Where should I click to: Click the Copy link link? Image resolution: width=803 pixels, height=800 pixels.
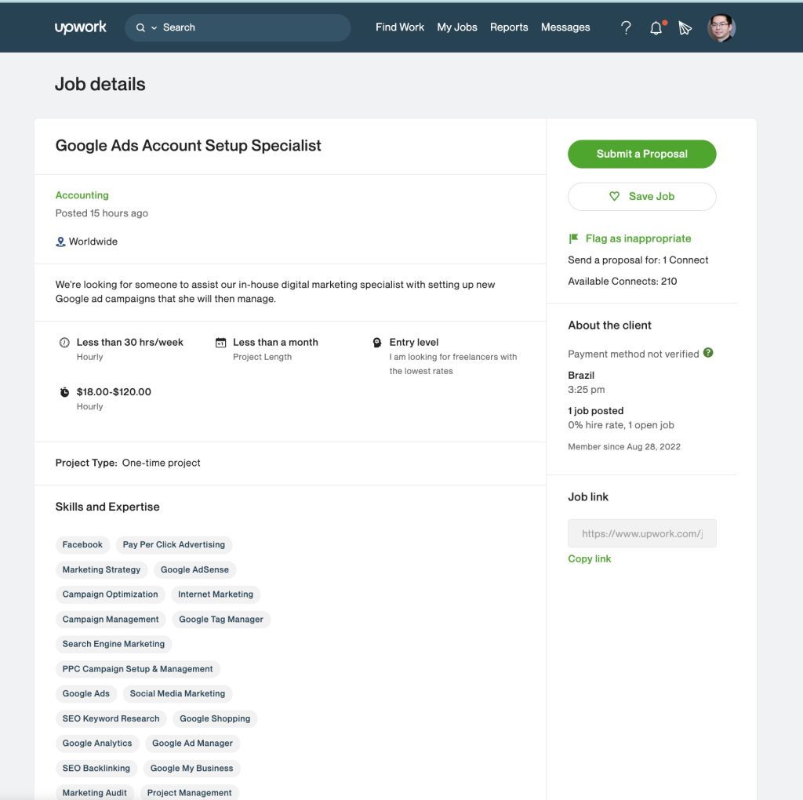589,558
